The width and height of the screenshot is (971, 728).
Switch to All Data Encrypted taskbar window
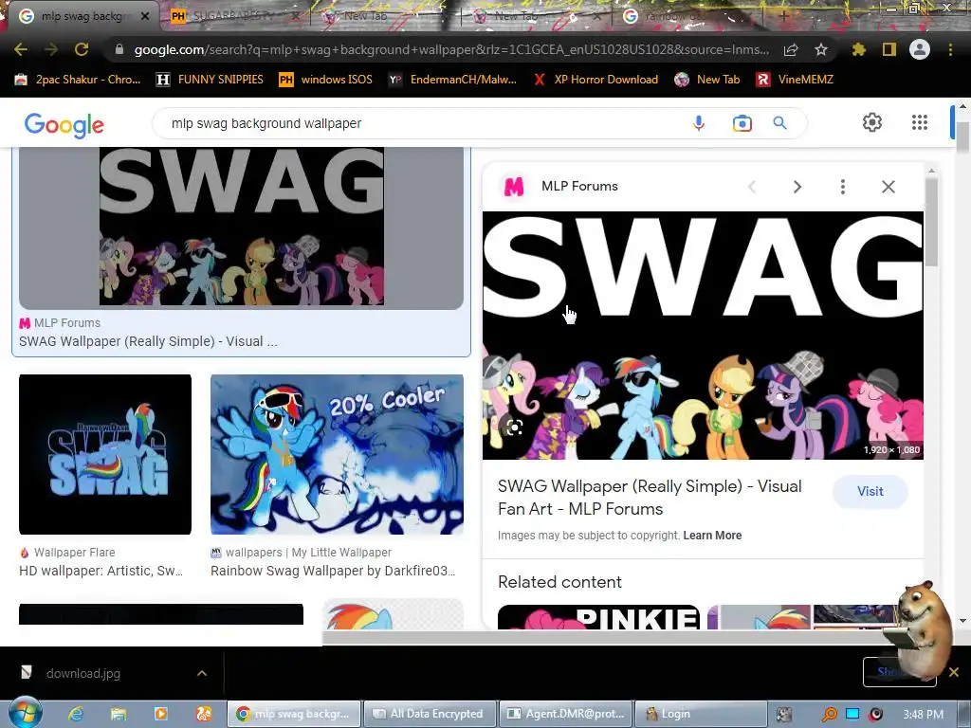431,714
